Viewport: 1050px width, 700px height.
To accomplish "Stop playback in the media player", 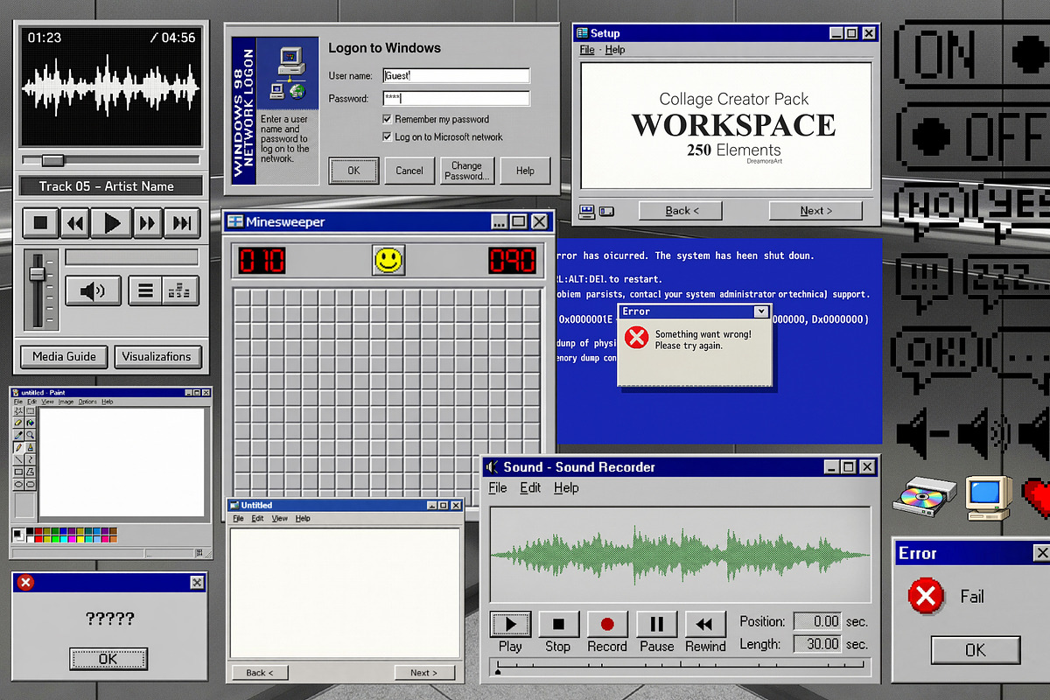I will point(40,223).
